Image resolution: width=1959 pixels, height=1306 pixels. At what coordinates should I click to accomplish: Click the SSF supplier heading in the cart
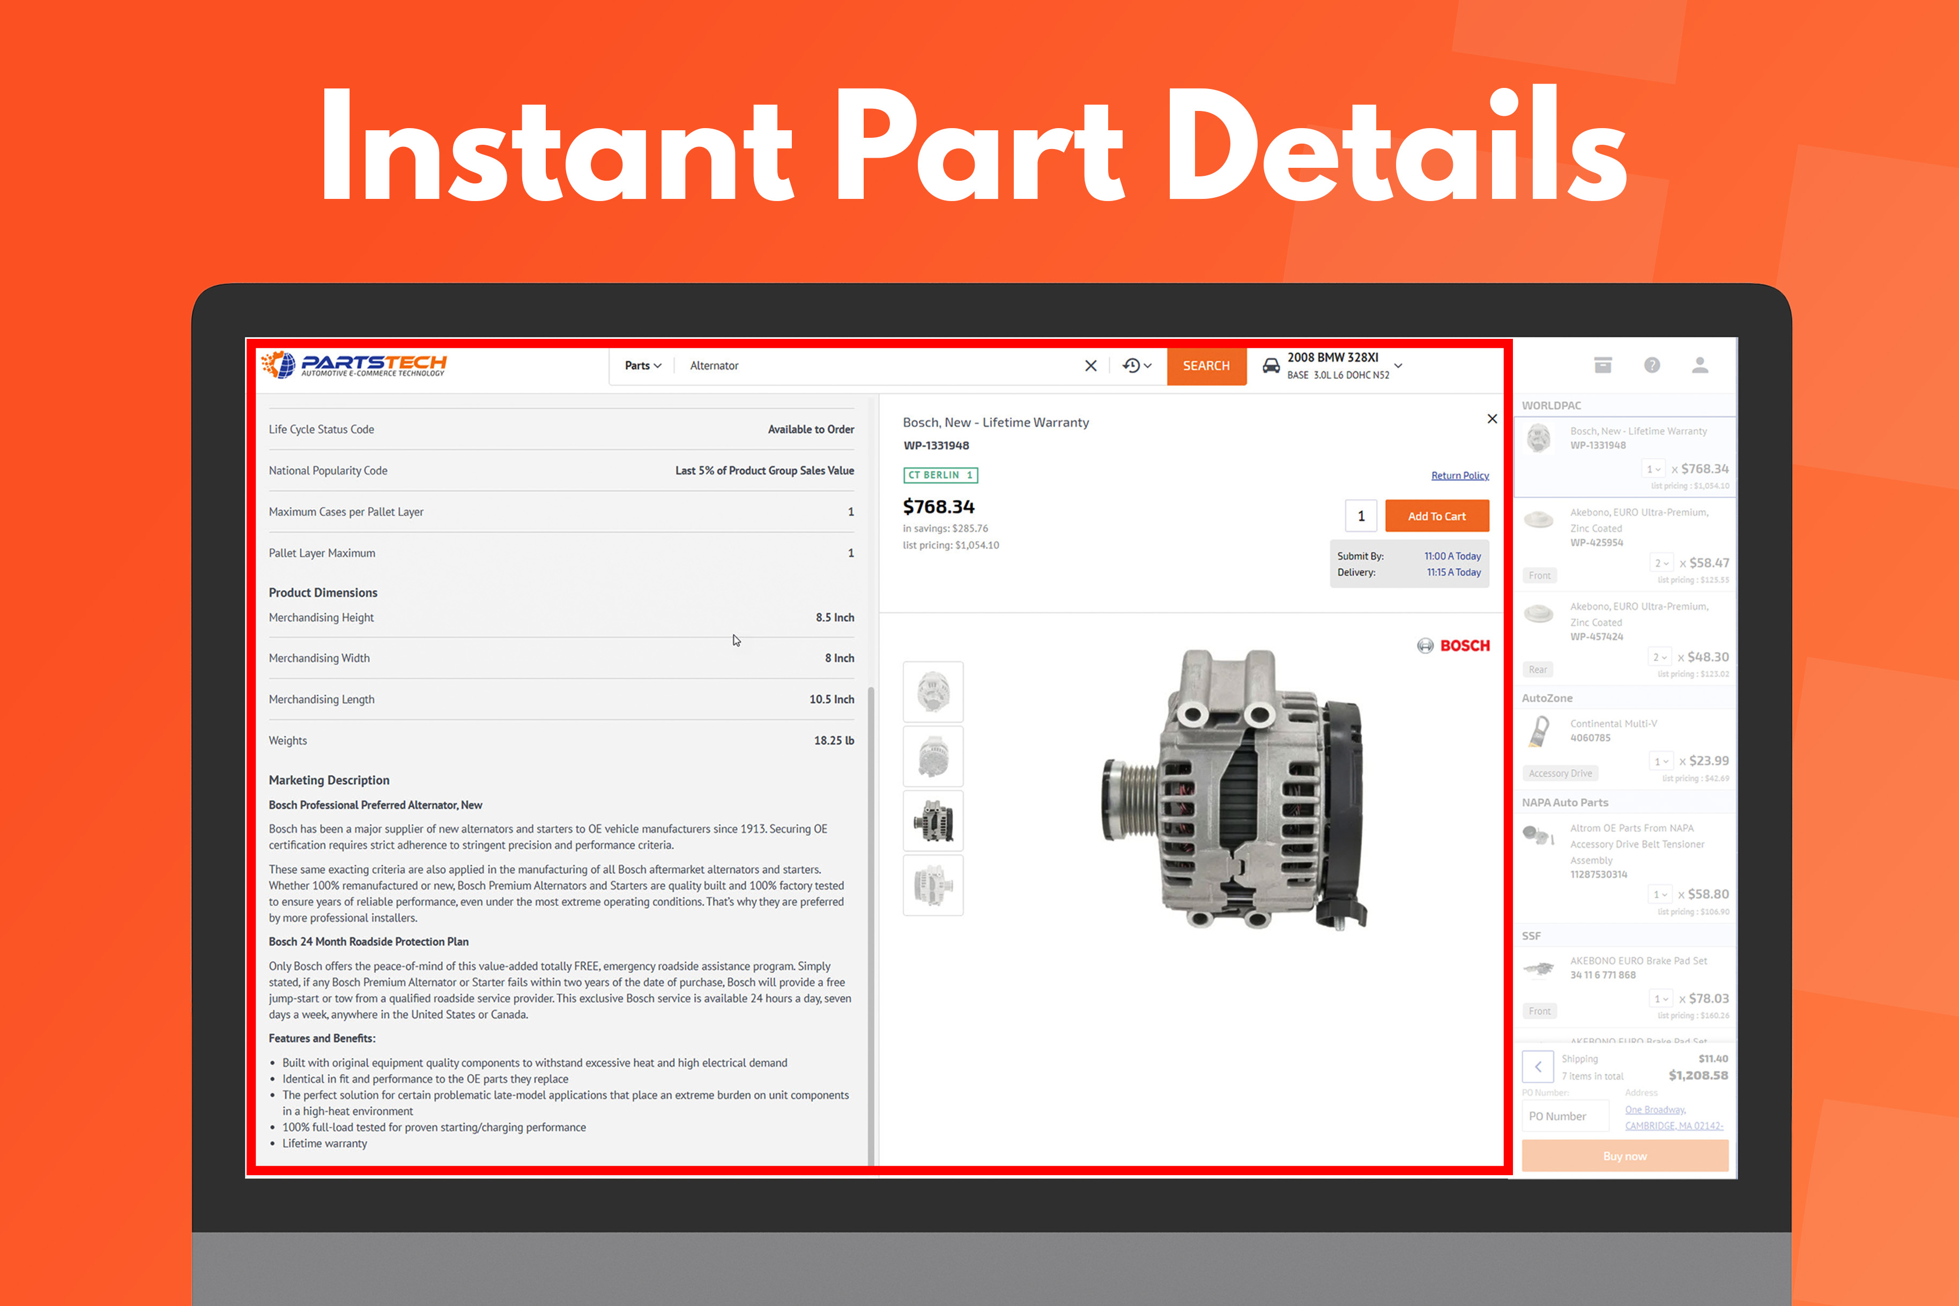tap(1531, 936)
